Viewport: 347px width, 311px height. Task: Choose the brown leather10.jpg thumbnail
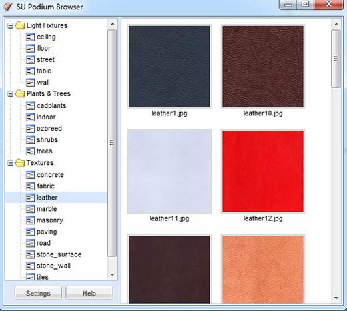click(x=263, y=66)
